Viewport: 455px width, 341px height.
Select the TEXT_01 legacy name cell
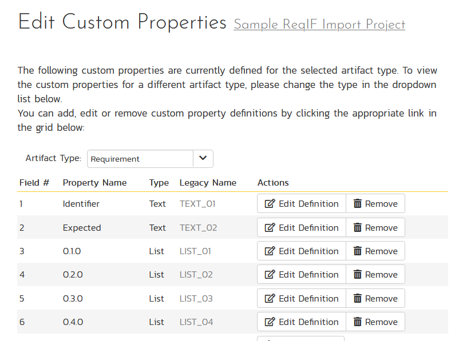coord(197,204)
